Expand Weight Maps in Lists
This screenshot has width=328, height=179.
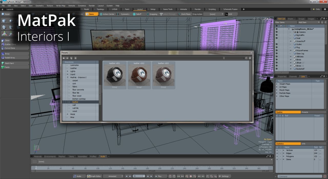point(277,84)
